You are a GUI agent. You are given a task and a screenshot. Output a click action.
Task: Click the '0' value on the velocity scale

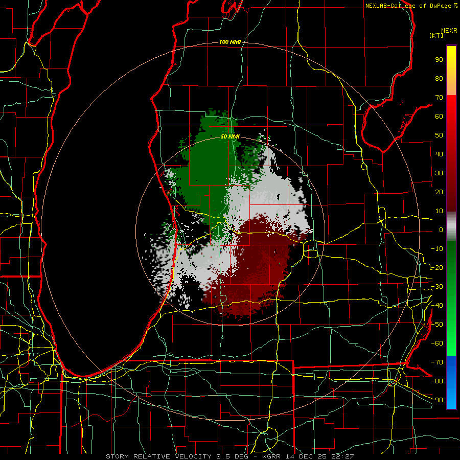(x=441, y=229)
